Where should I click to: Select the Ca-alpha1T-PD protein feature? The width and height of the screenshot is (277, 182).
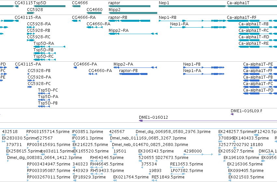pos(260,93)
